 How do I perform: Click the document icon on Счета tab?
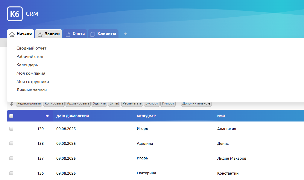pyautogui.click(x=68, y=34)
